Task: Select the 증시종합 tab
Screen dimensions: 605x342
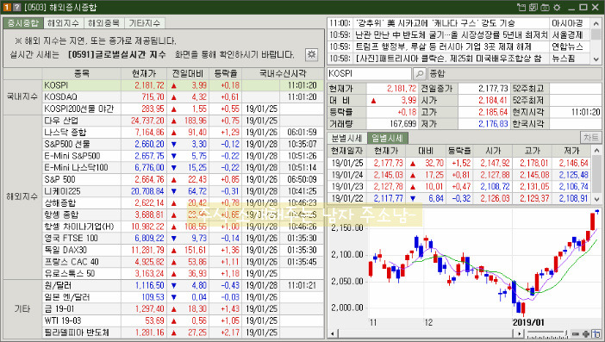Action: 23,23
